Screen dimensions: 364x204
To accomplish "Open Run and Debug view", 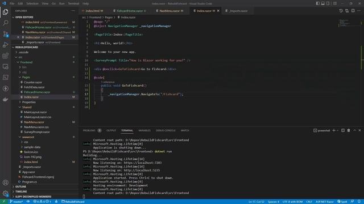I will point(5,45).
